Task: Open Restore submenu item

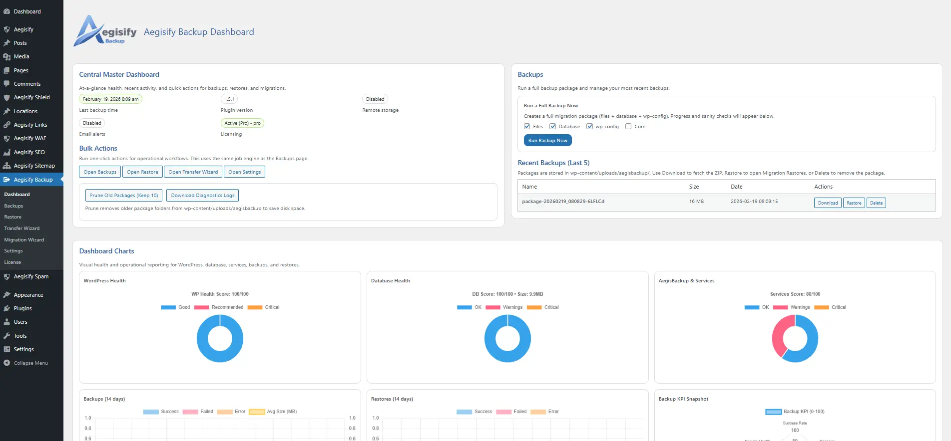Action: click(12, 217)
